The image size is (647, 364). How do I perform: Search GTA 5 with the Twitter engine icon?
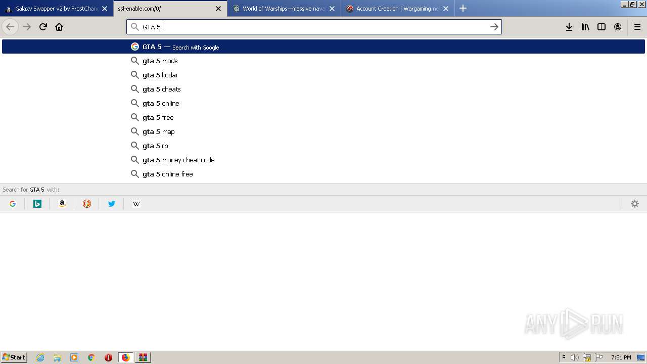112,204
